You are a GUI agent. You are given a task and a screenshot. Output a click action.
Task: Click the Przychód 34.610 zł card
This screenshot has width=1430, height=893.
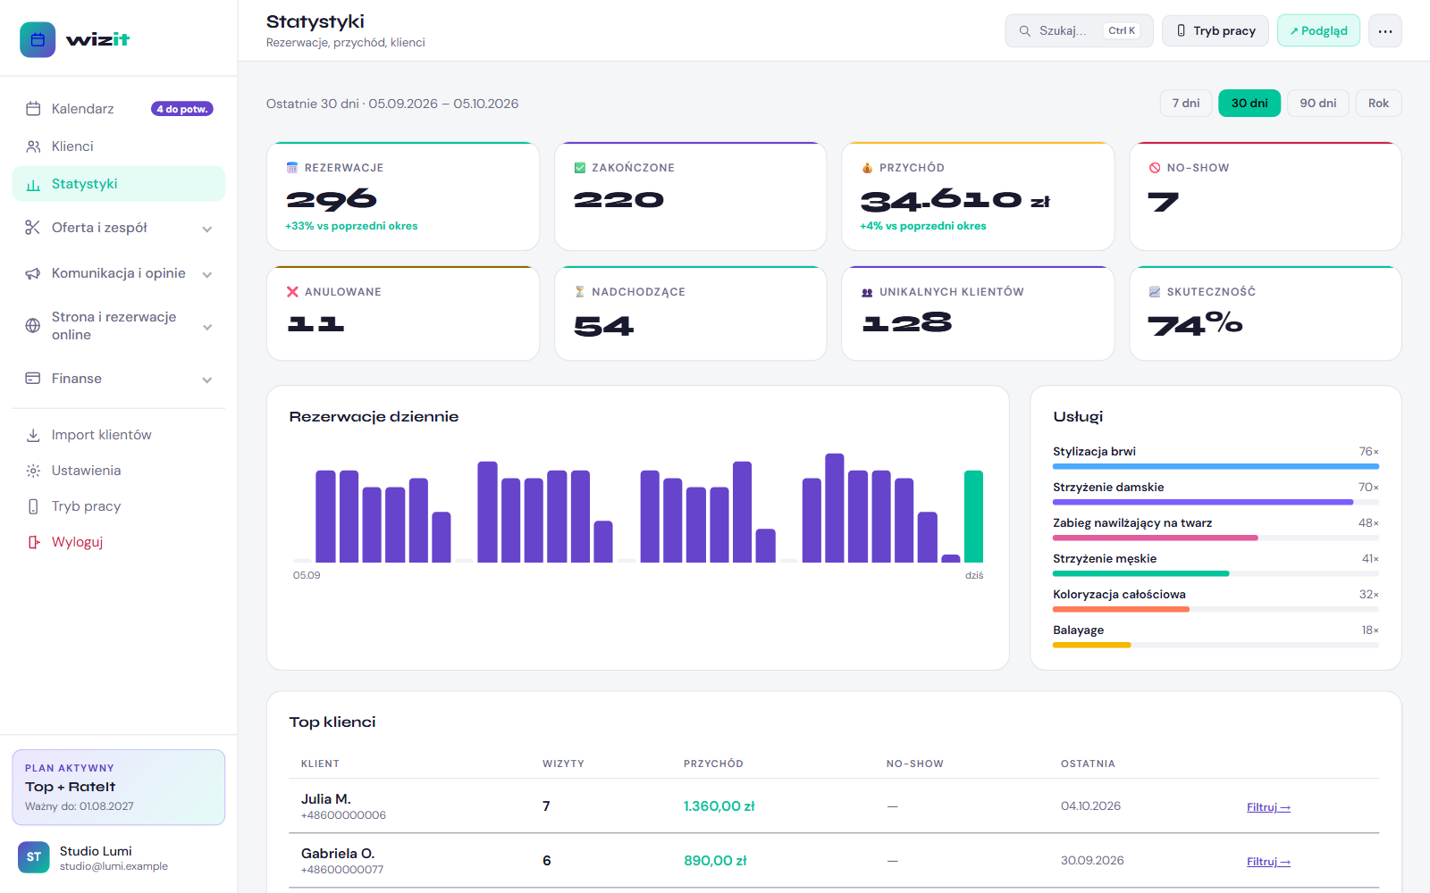pyautogui.click(x=978, y=196)
